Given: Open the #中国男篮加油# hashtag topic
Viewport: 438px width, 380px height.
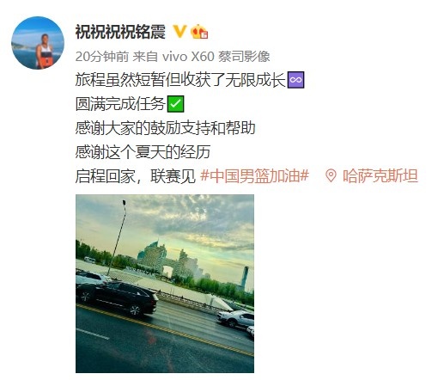Looking at the screenshot, I should 255,175.
